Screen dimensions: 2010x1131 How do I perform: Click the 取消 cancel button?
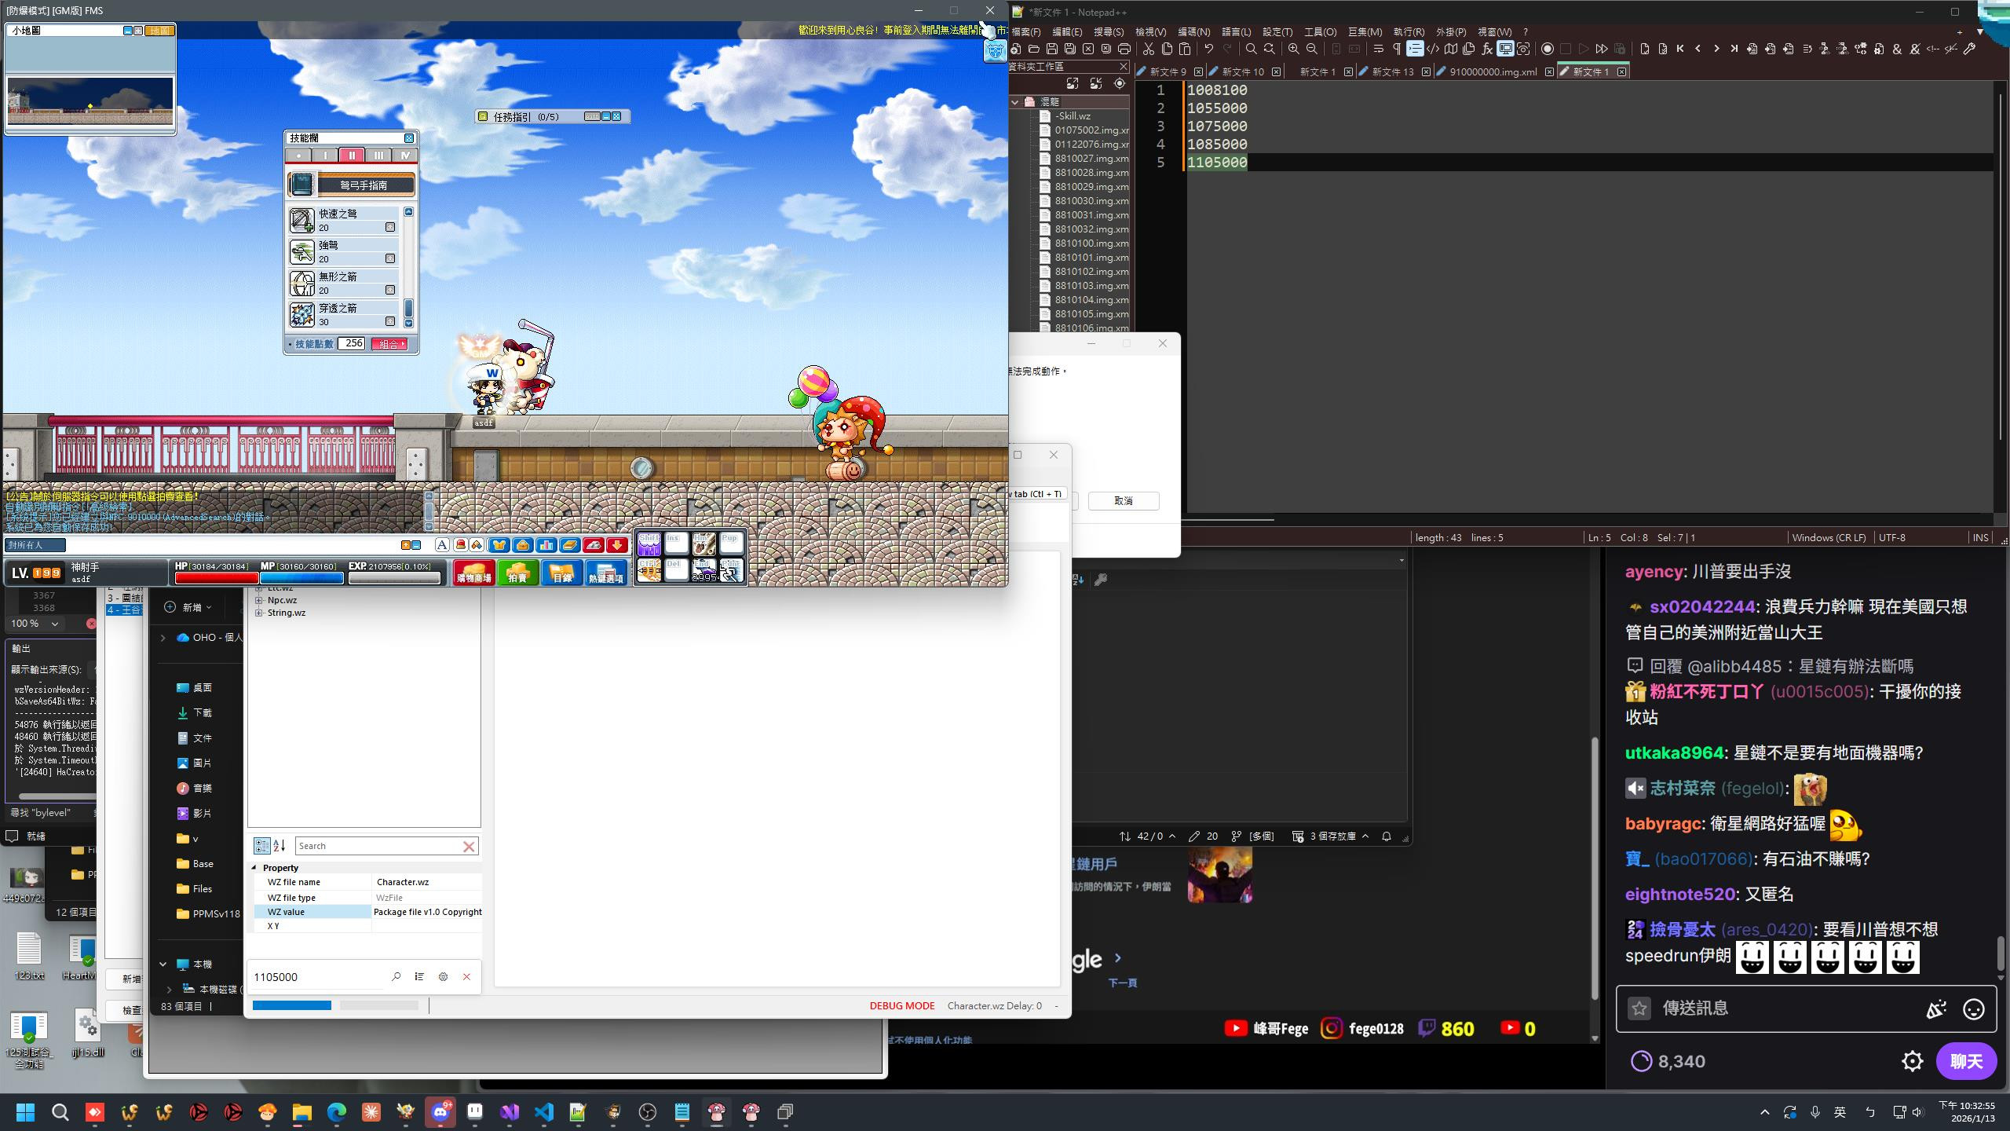tap(1123, 501)
